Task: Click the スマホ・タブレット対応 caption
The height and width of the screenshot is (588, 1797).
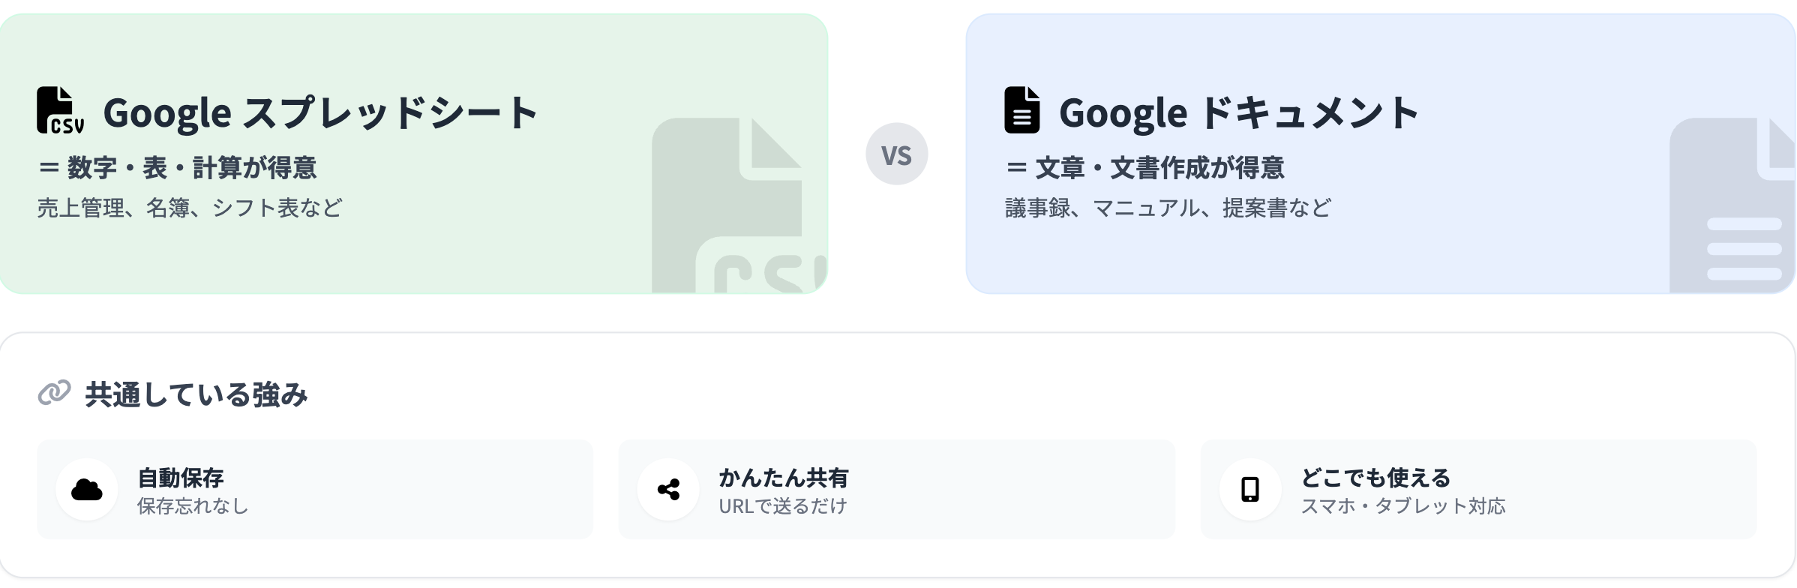Action: (1402, 506)
